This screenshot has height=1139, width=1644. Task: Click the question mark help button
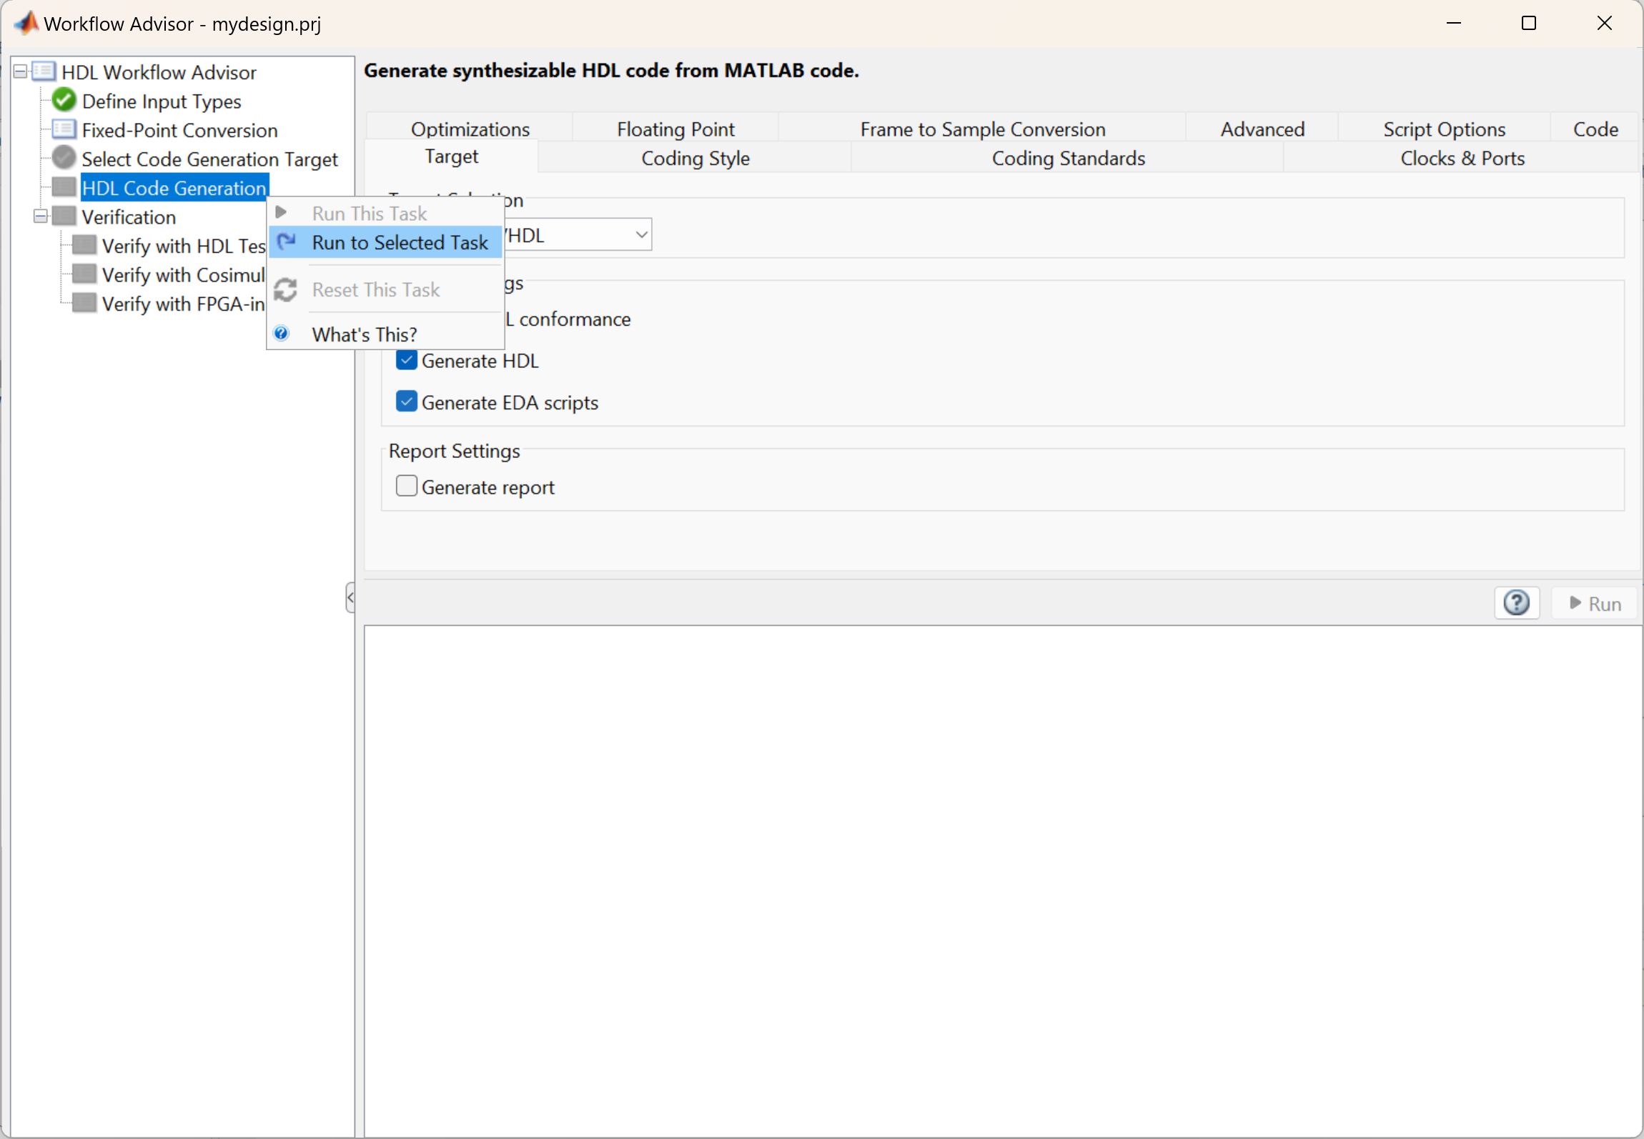click(1516, 603)
